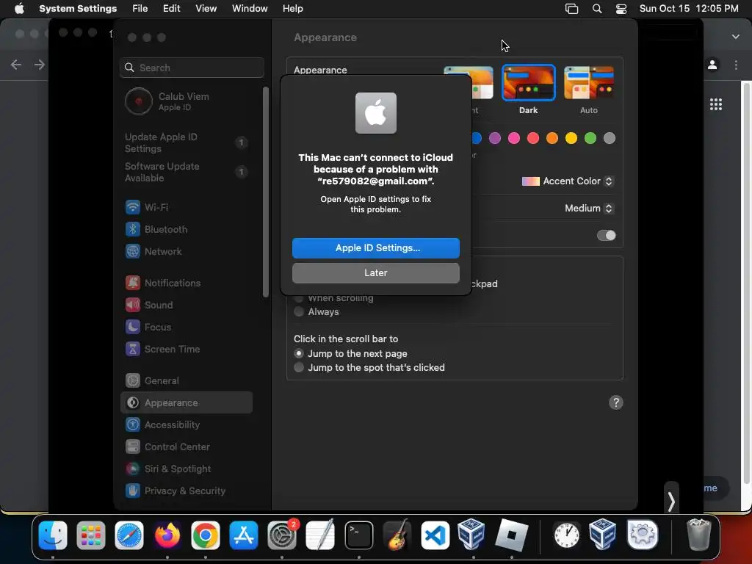Launch Safari from the Dock

tap(129, 535)
